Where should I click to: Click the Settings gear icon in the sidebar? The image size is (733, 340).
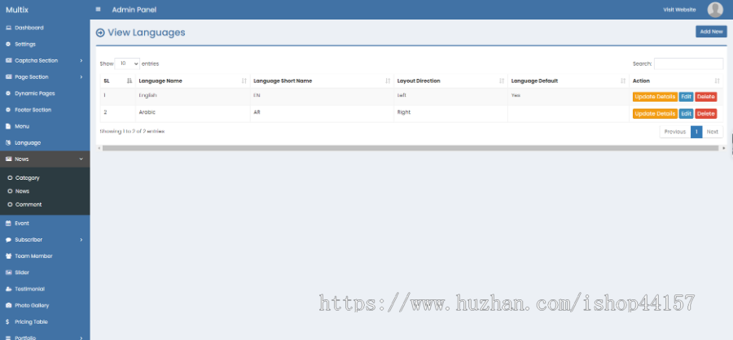pyautogui.click(x=8, y=45)
